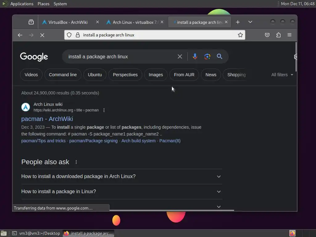The height and width of the screenshot is (237, 316).
Task: Open the System menu
Action: coord(60,4)
